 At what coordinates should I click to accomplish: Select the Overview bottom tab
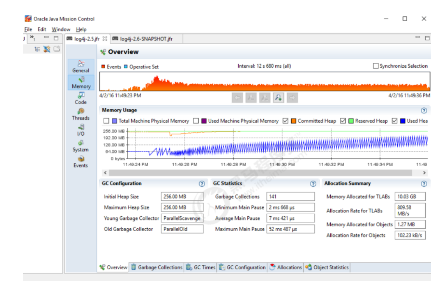[114, 267]
